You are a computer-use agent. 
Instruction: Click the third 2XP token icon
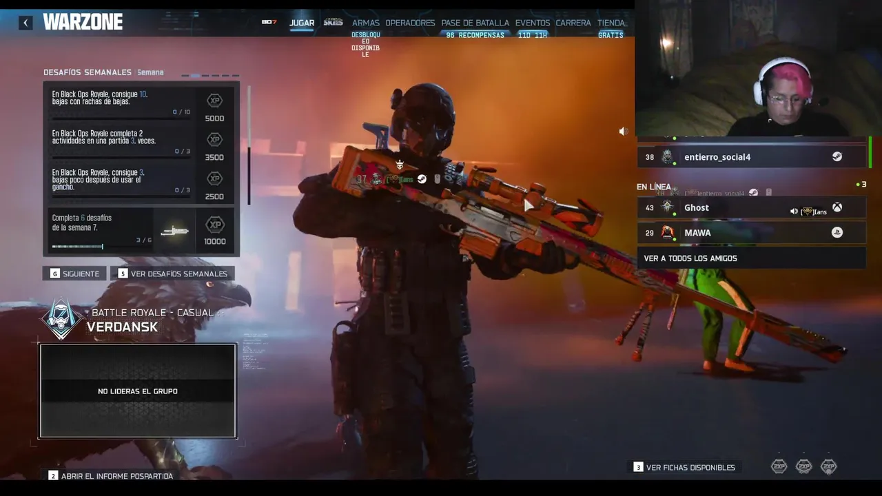(828, 466)
